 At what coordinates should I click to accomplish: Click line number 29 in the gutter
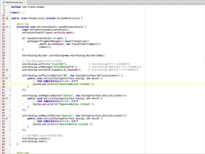pos(3,55)
